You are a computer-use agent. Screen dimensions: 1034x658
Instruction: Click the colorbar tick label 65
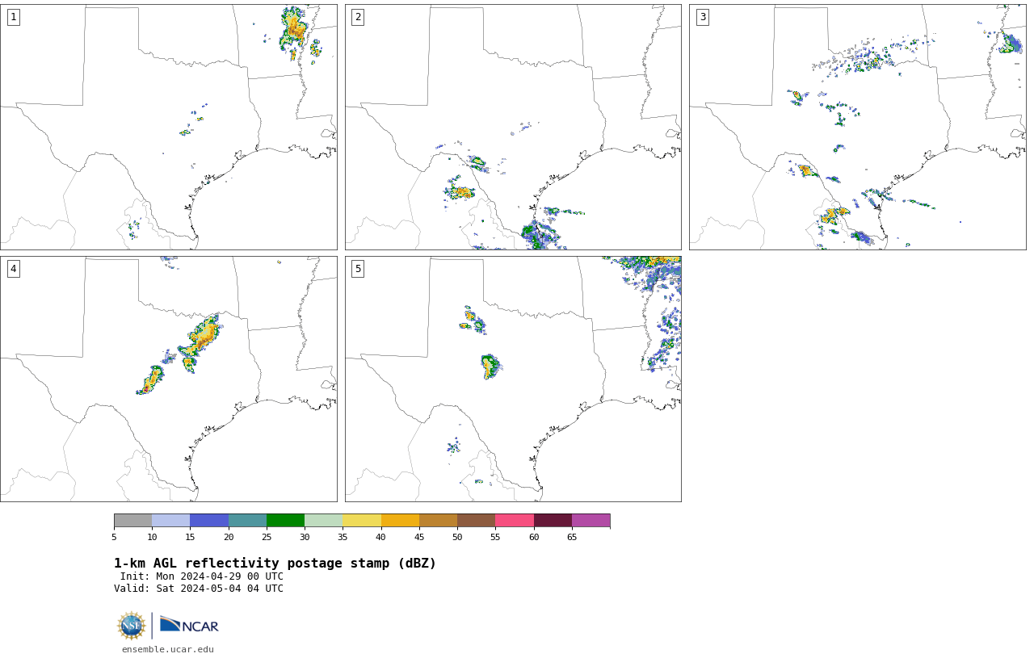click(x=572, y=537)
